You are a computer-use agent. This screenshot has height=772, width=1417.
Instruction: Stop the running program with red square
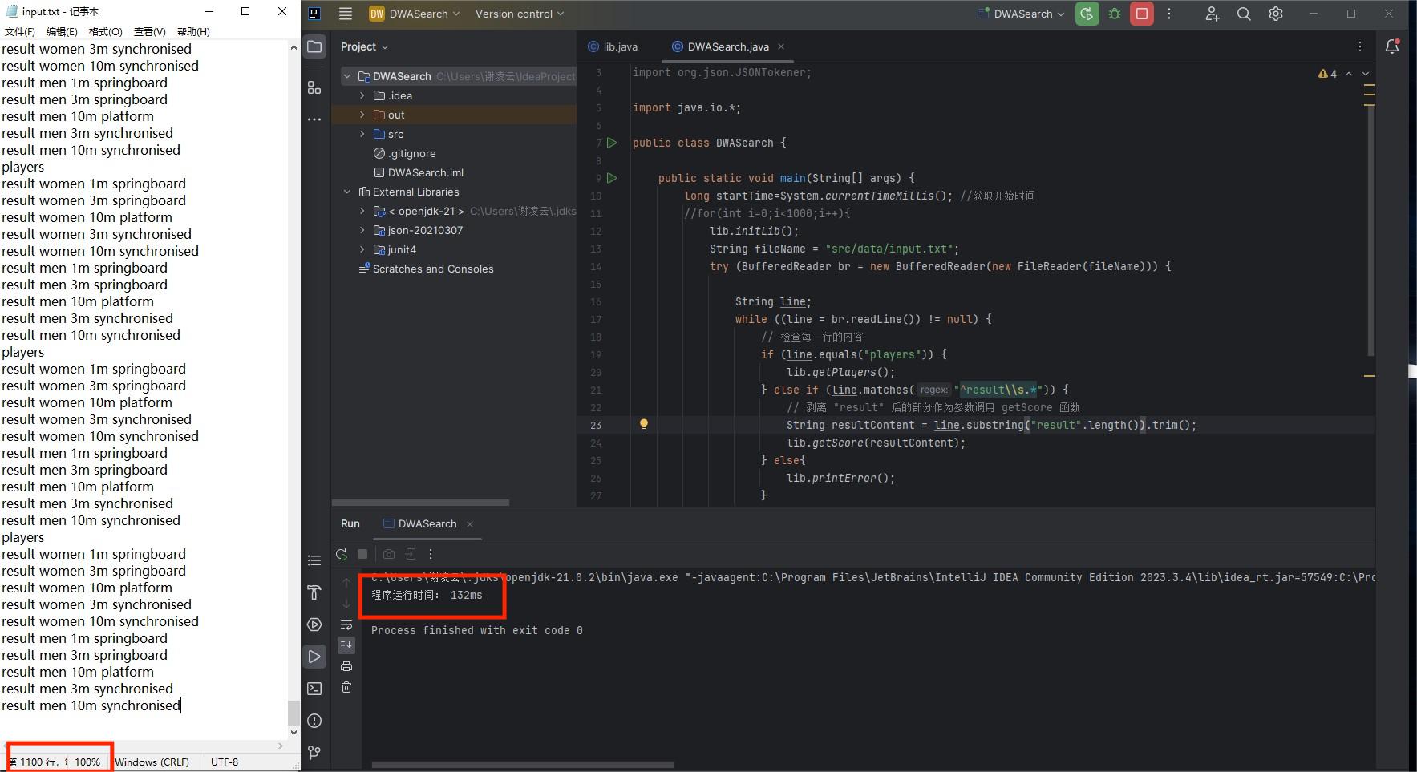click(x=1142, y=14)
